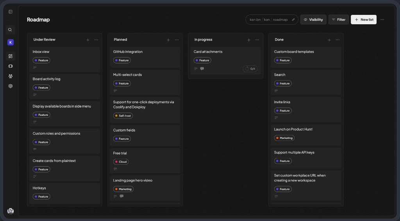Open the one-click deployments via Coolify card

click(x=145, y=110)
